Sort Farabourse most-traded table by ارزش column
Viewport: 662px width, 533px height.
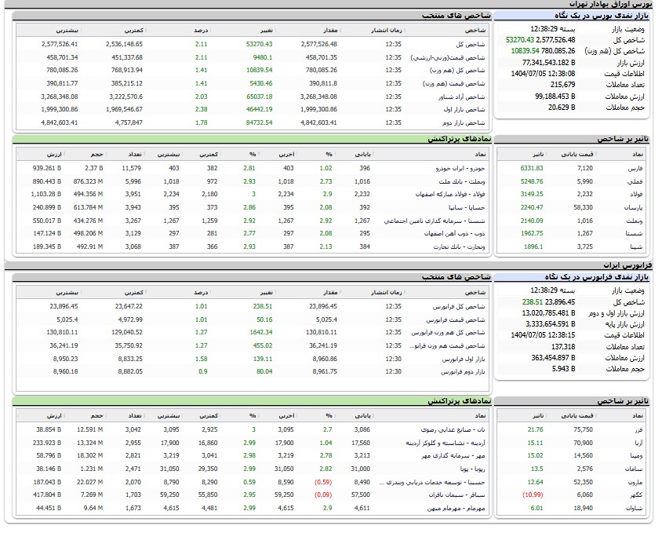click(x=54, y=416)
